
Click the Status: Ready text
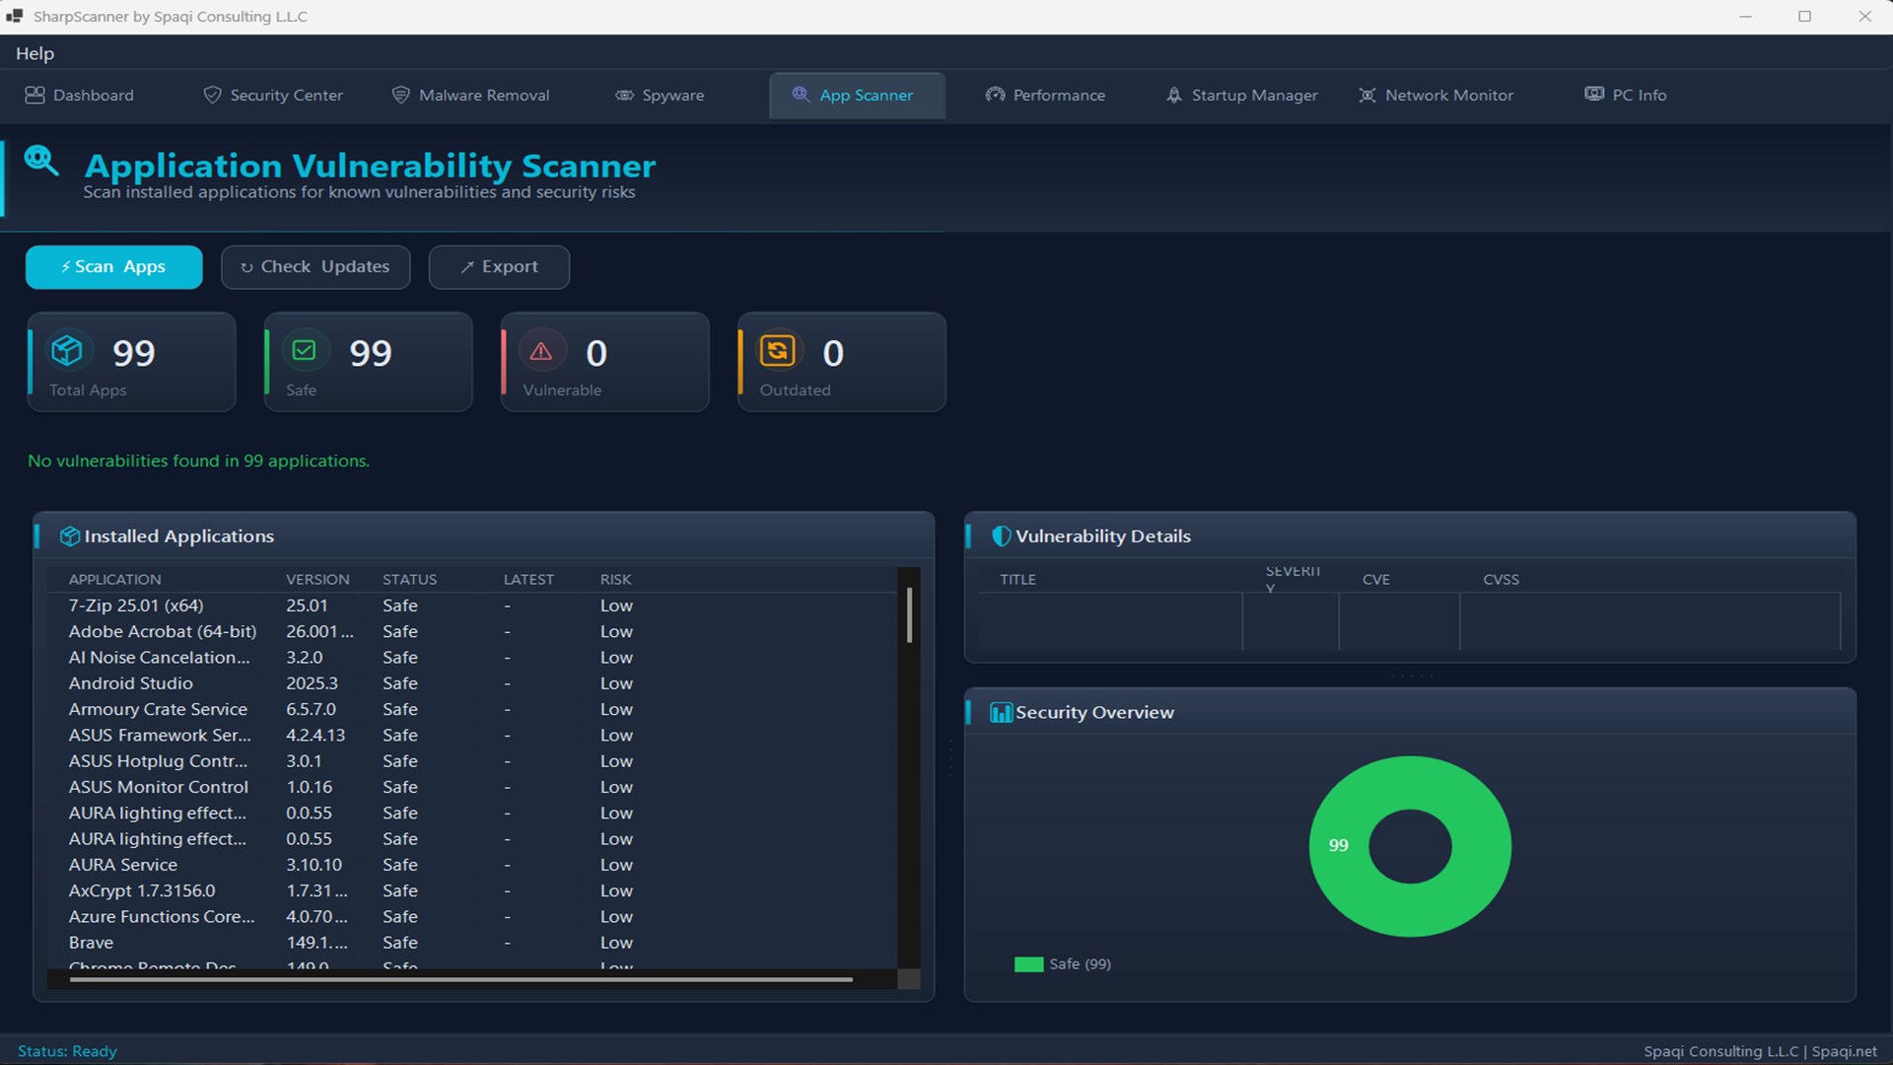pyautogui.click(x=67, y=1051)
